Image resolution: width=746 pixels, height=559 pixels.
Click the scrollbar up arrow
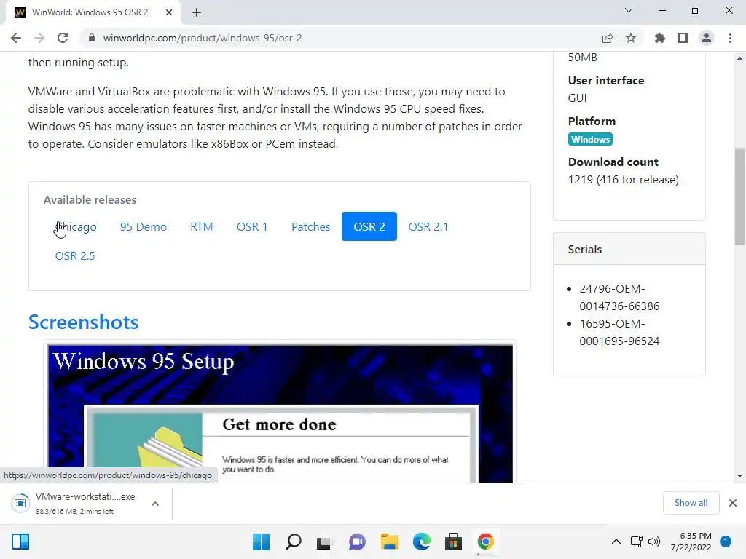739,58
